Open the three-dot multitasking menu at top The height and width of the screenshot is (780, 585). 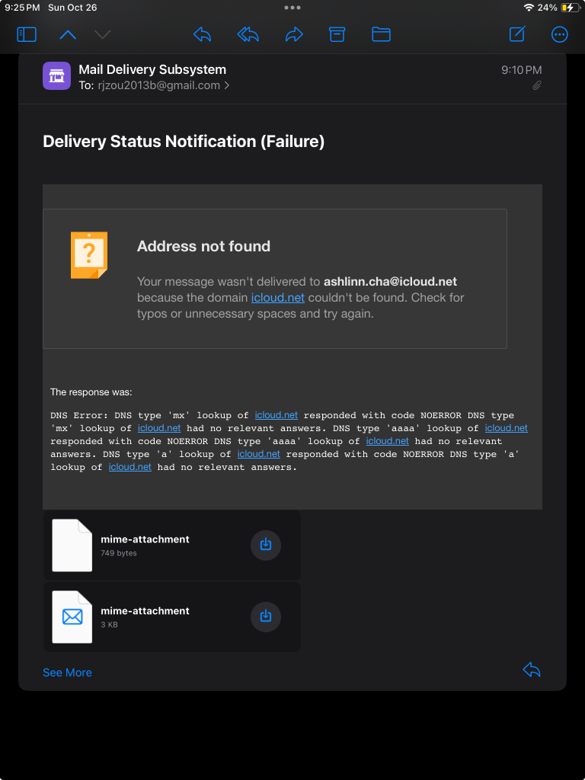click(x=292, y=7)
